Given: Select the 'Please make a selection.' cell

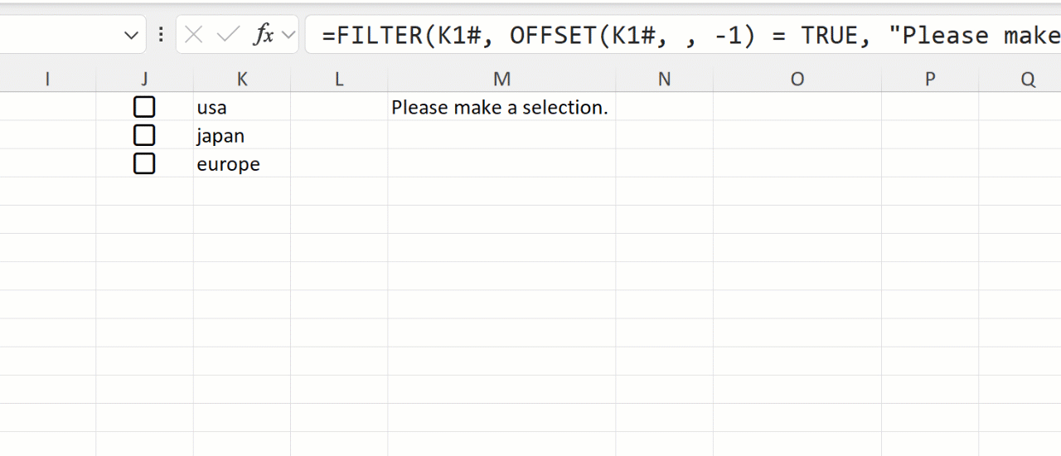Looking at the screenshot, I should [x=500, y=107].
